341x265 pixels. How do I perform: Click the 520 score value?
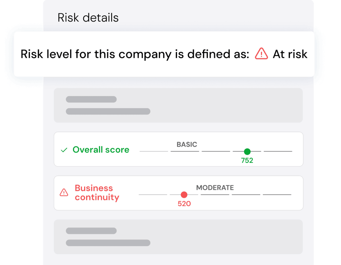tap(184, 203)
